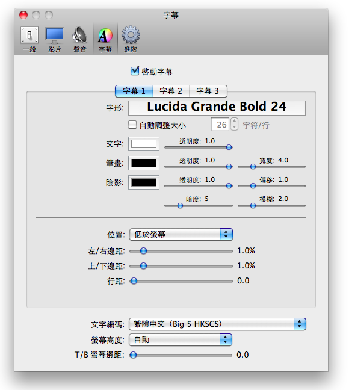
Task: Click the 字符/行 number field showing 26
Action: (220, 125)
